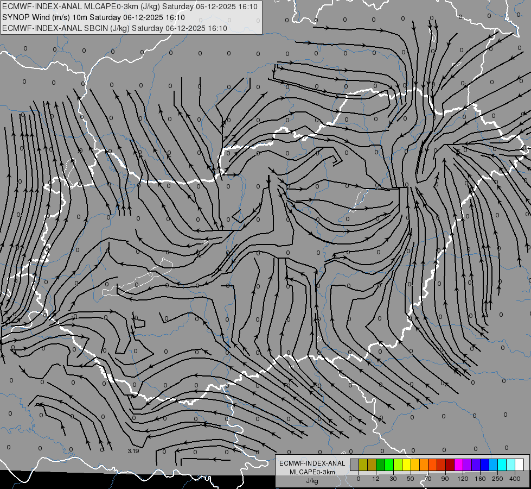Click the legend value 400
This screenshot has height=489, width=531.
515,479
